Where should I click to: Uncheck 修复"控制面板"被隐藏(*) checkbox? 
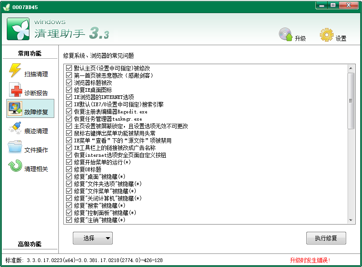tap(69, 213)
